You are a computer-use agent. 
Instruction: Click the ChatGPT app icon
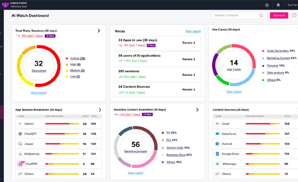pos(20,134)
